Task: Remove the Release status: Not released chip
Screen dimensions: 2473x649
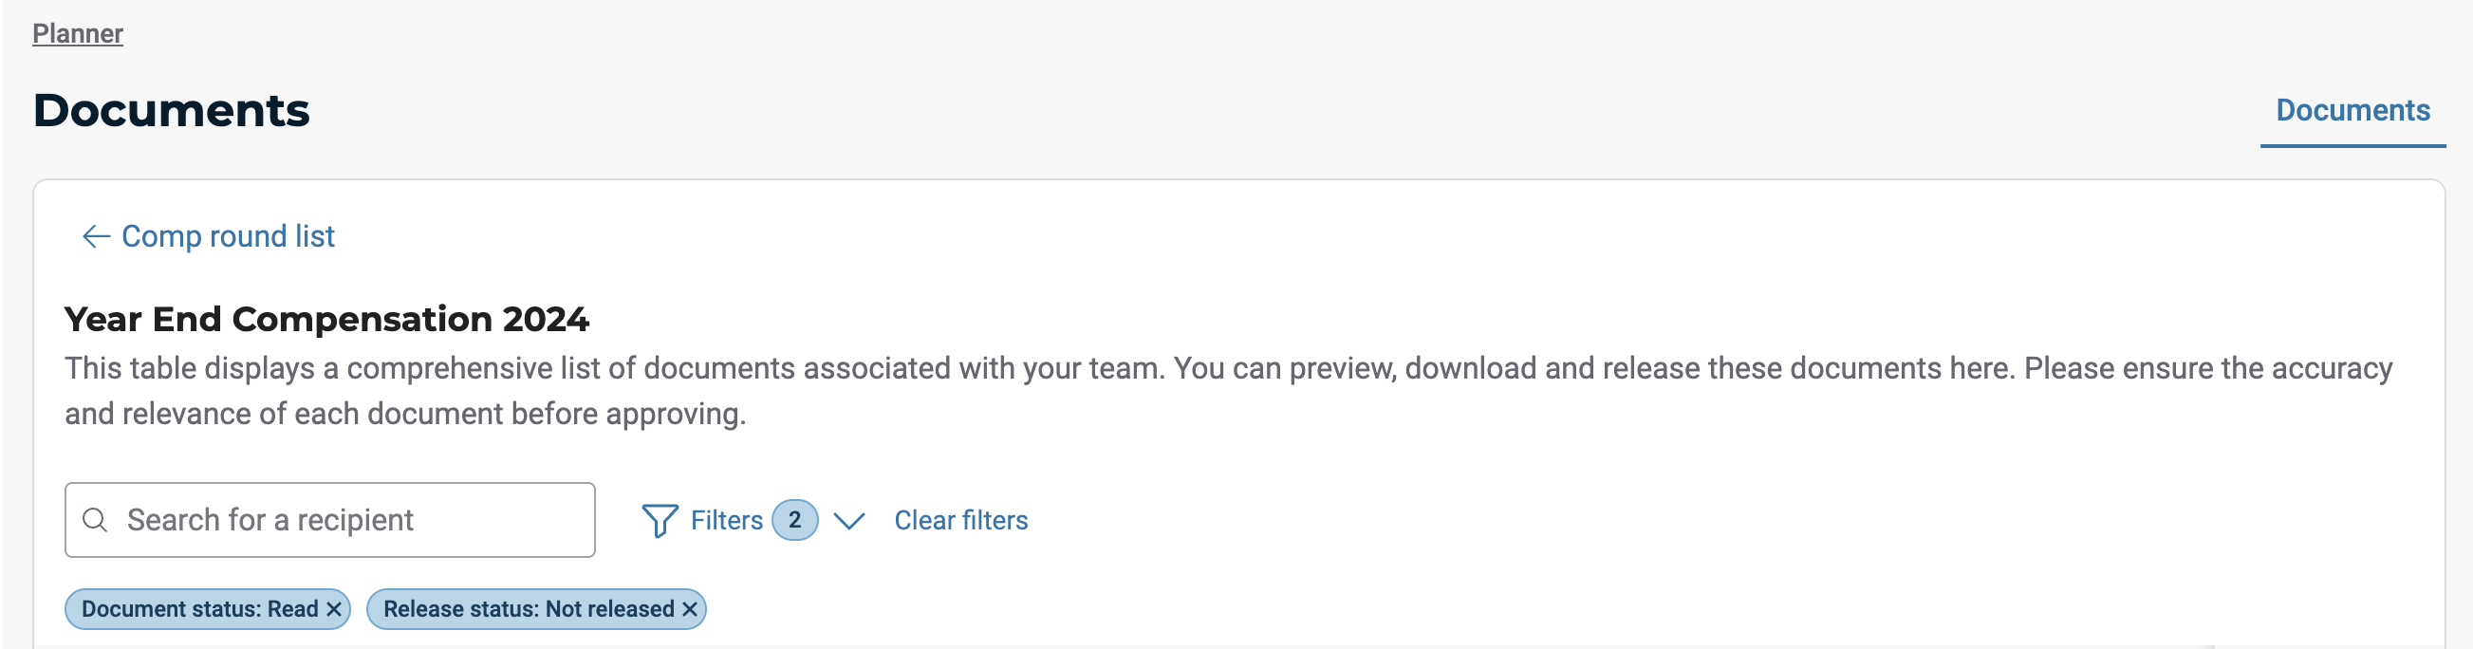Action: [x=689, y=610]
